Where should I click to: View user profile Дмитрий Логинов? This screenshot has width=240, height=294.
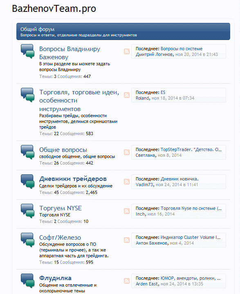(154, 55)
